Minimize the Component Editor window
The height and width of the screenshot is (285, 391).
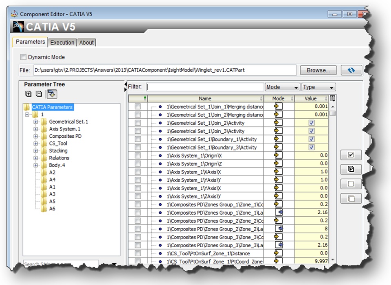[x=334, y=14]
